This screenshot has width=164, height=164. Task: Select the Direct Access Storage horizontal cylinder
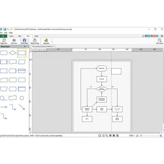13,71
